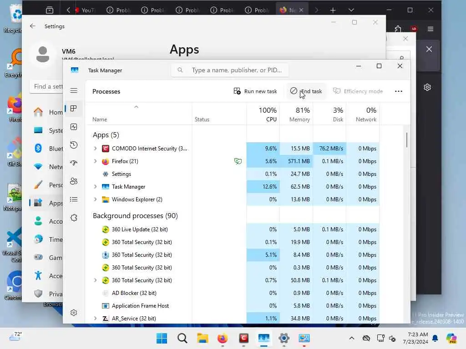Focus the Task Manager search box
The width and height of the screenshot is (466, 349).
(x=229, y=70)
